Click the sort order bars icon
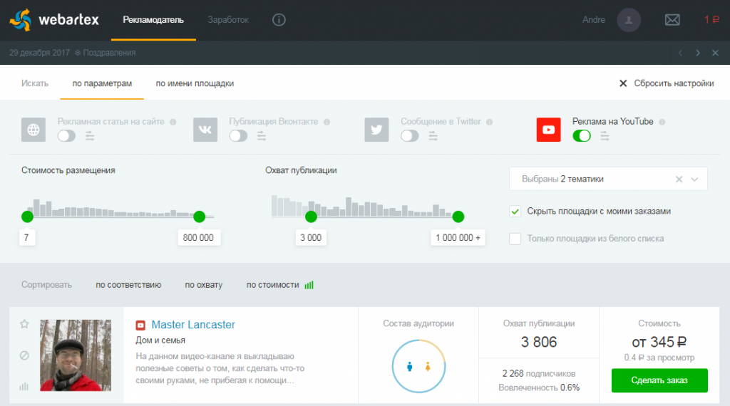Viewport: 730px width, 406px height. pos(309,285)
